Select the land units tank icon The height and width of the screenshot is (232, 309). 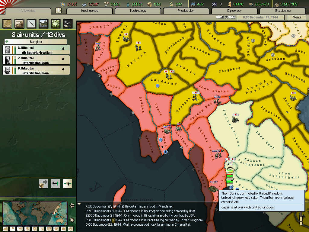coord(19,24)
